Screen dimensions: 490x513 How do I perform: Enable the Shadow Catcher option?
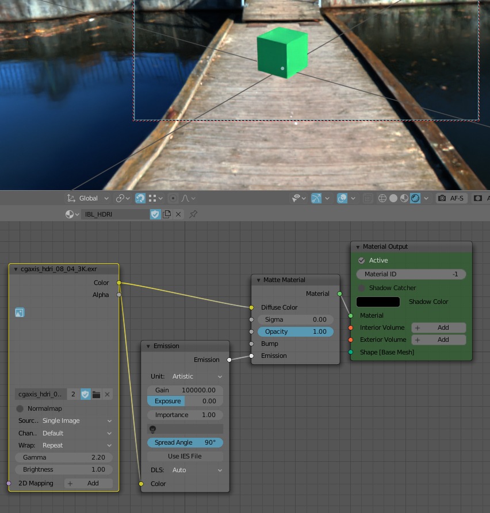coord(362,288)
